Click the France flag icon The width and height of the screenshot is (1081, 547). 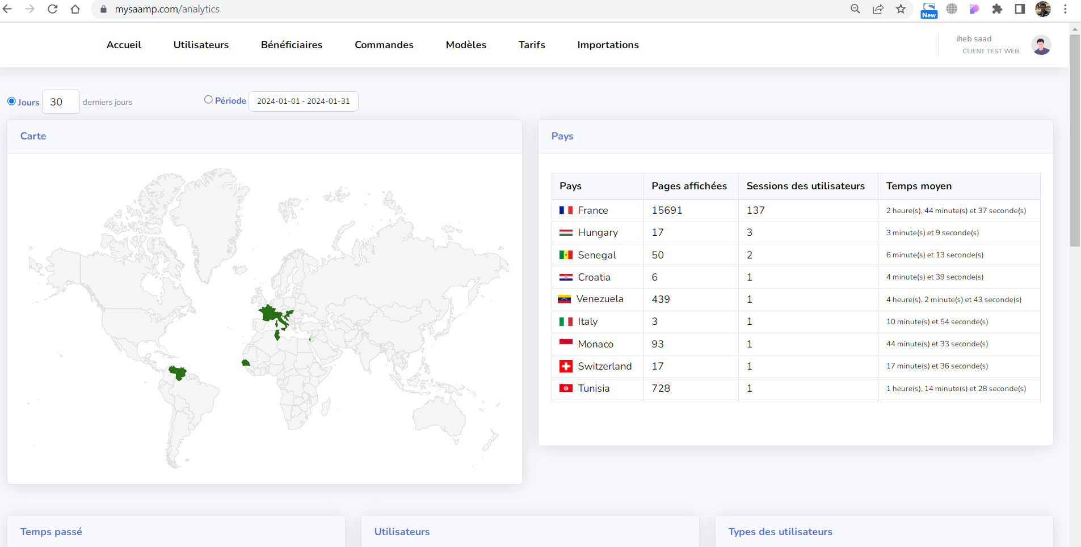tap(566, 210)
